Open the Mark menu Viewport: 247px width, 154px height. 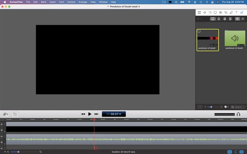coord(44,2)
